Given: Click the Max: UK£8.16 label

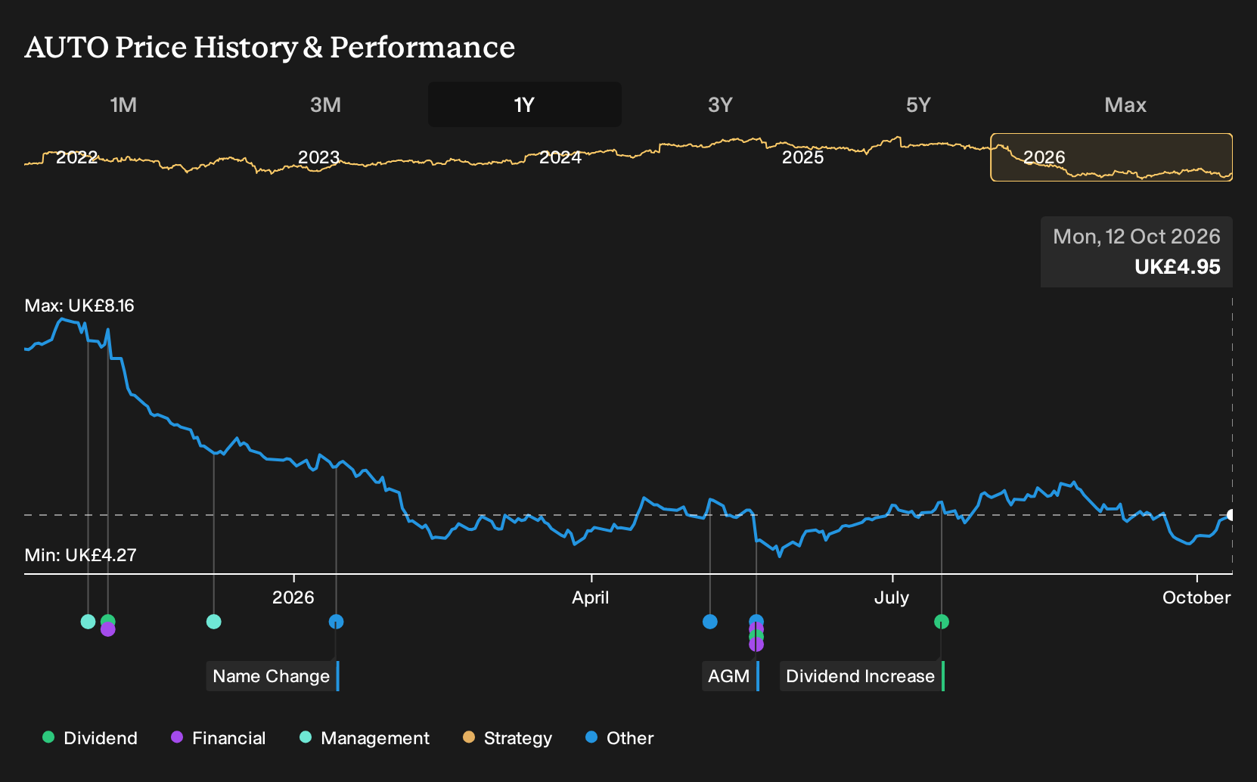Looking at the screenshot, I should coord(79,306).
